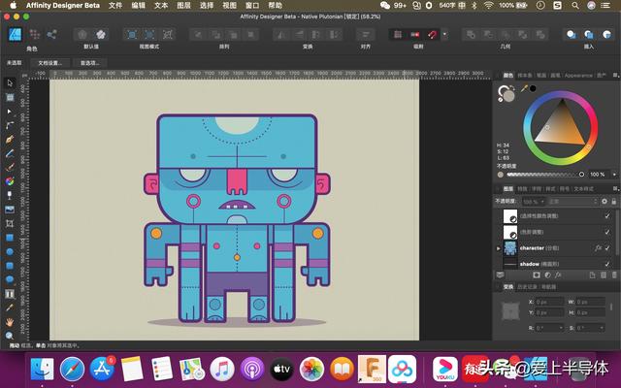This screenshot has height=388, width=621.
Task: Open layer effects fx in panel footer
Action: (x=558, y=275)
